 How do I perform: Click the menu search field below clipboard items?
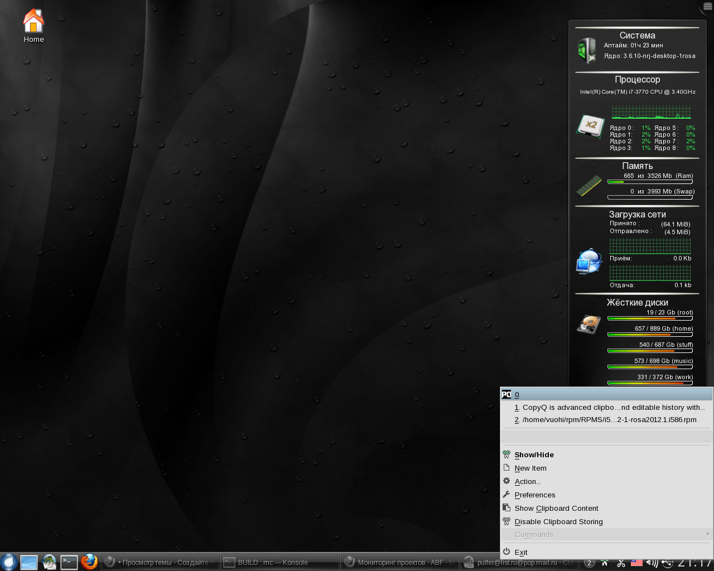coord(606,436)
